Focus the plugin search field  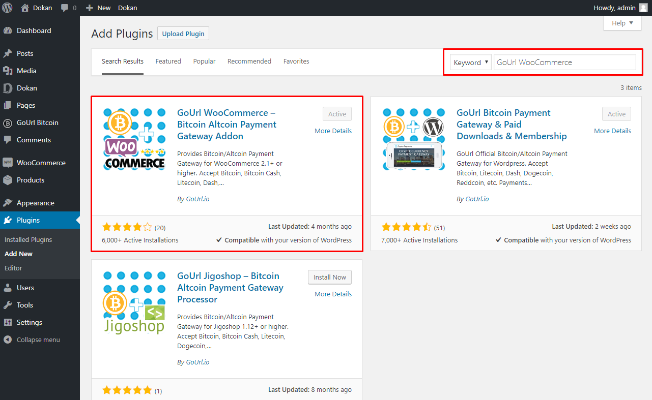(x=565, y=63)
